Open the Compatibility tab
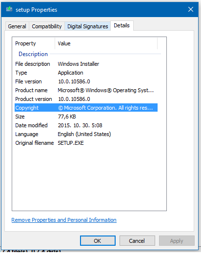 click(47, 26)
